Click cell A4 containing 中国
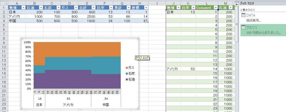This screenshot has width=286, height=112. (x=17, y=21)
